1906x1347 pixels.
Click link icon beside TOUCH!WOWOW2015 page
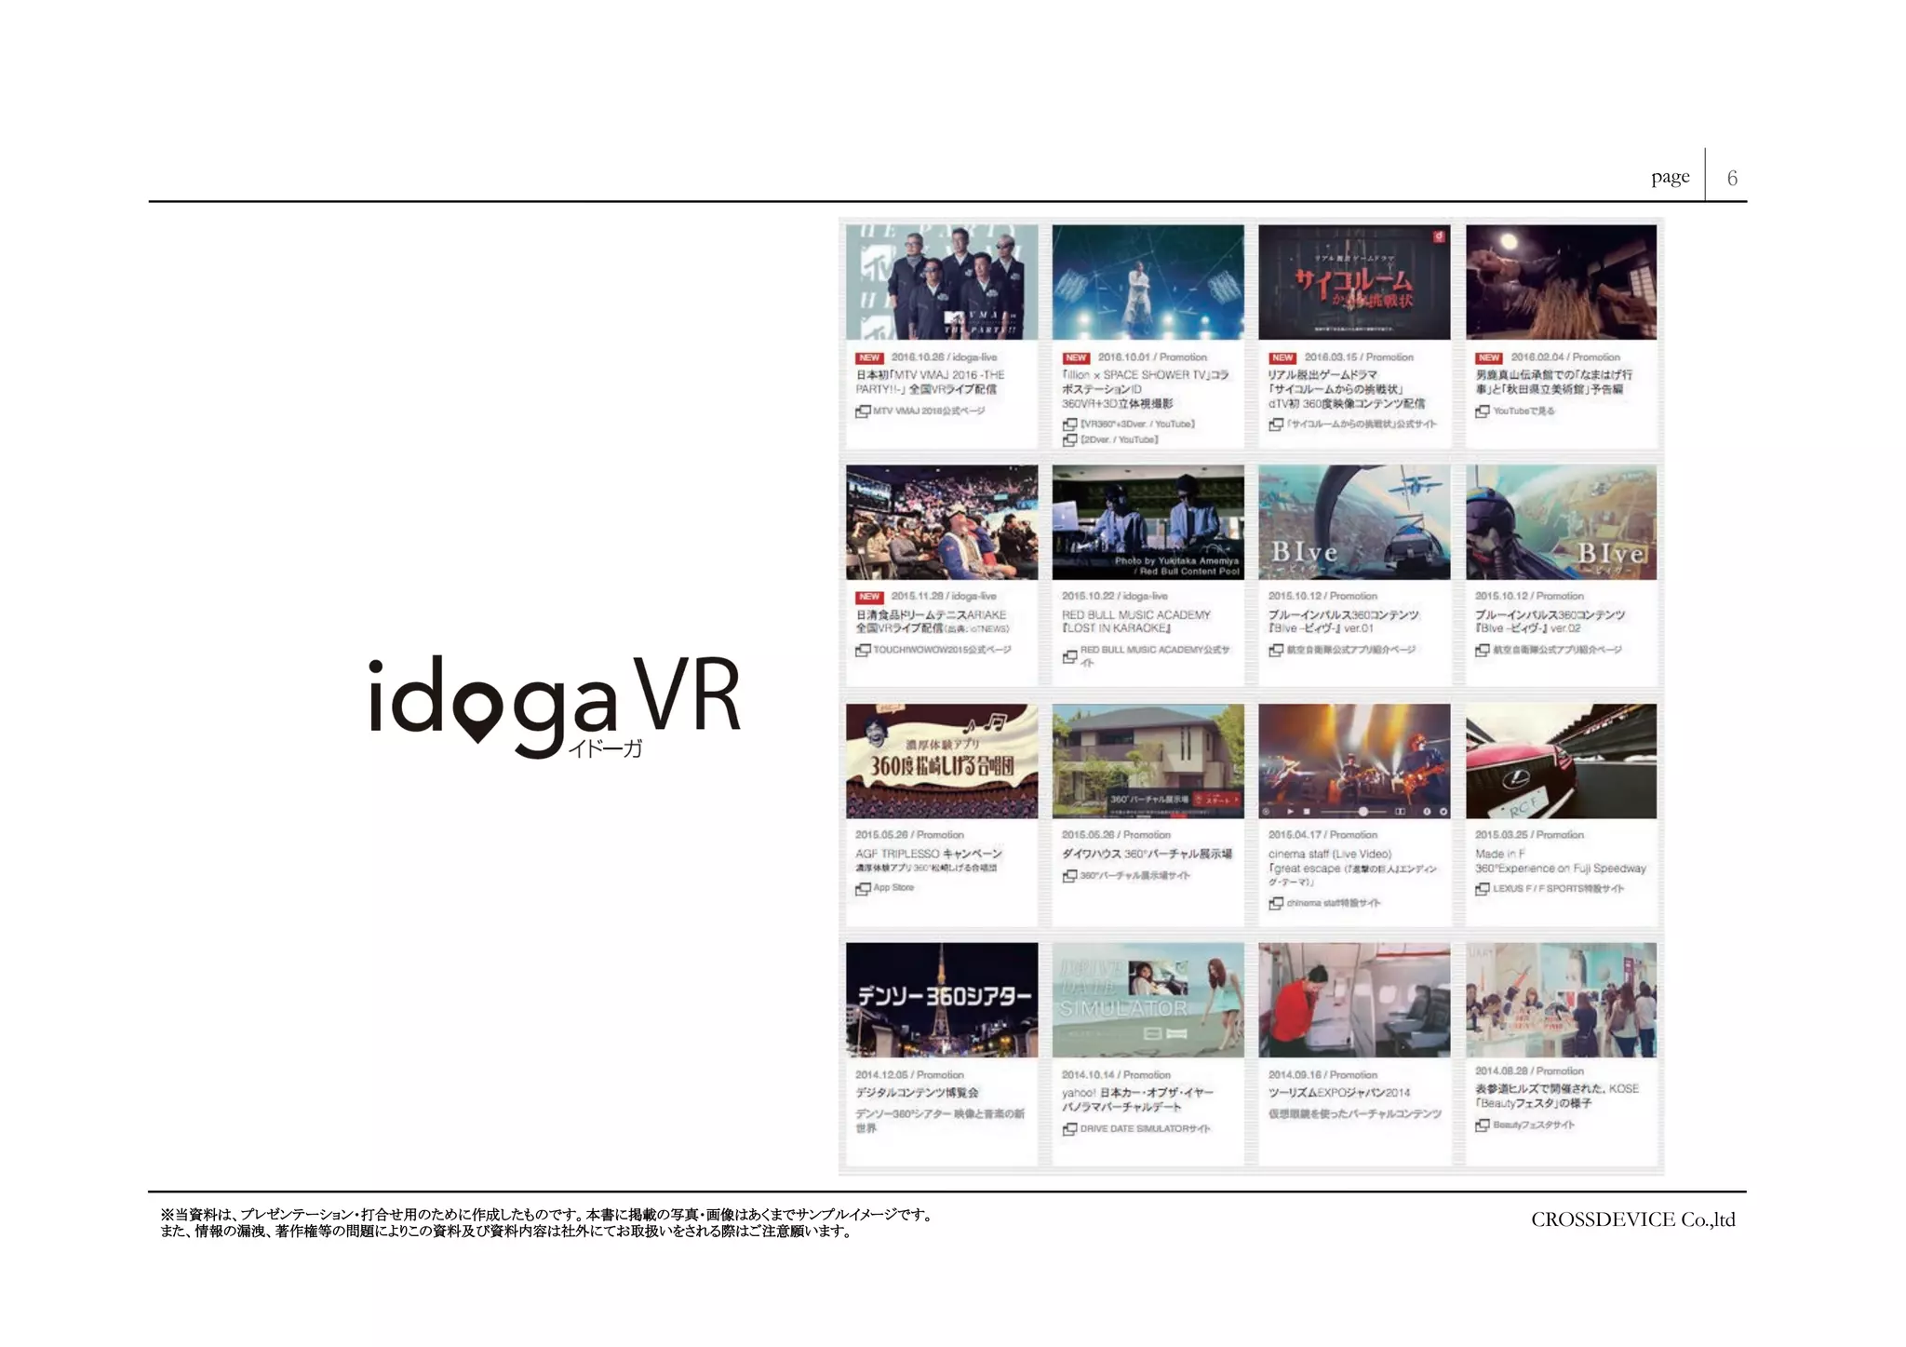tap(863, 650)
